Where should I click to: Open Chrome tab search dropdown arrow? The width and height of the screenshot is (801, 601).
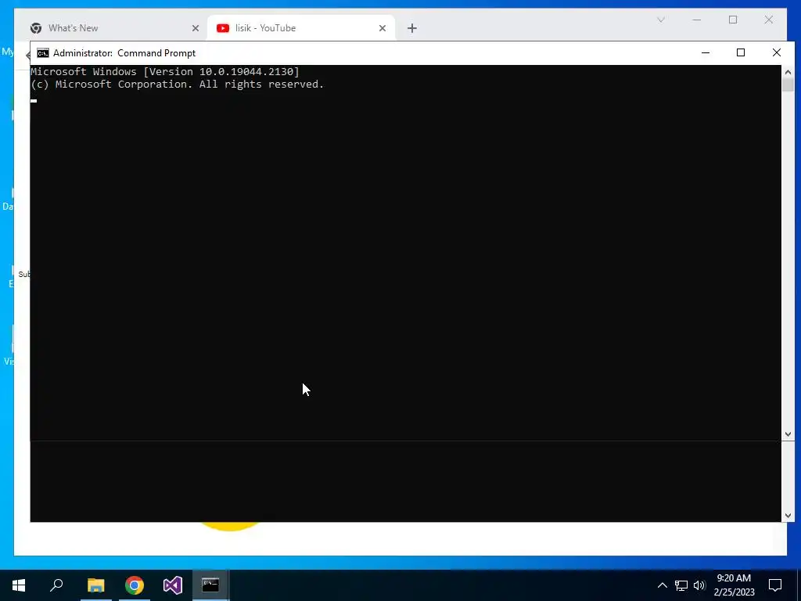pos(660,20)
